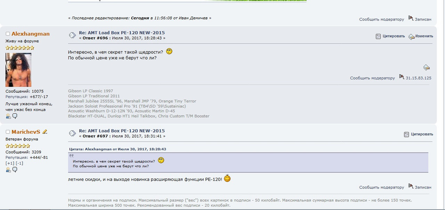Click Alexhangman's avatar picture
This screenshot has width=445, height=210.
point(18,70)
